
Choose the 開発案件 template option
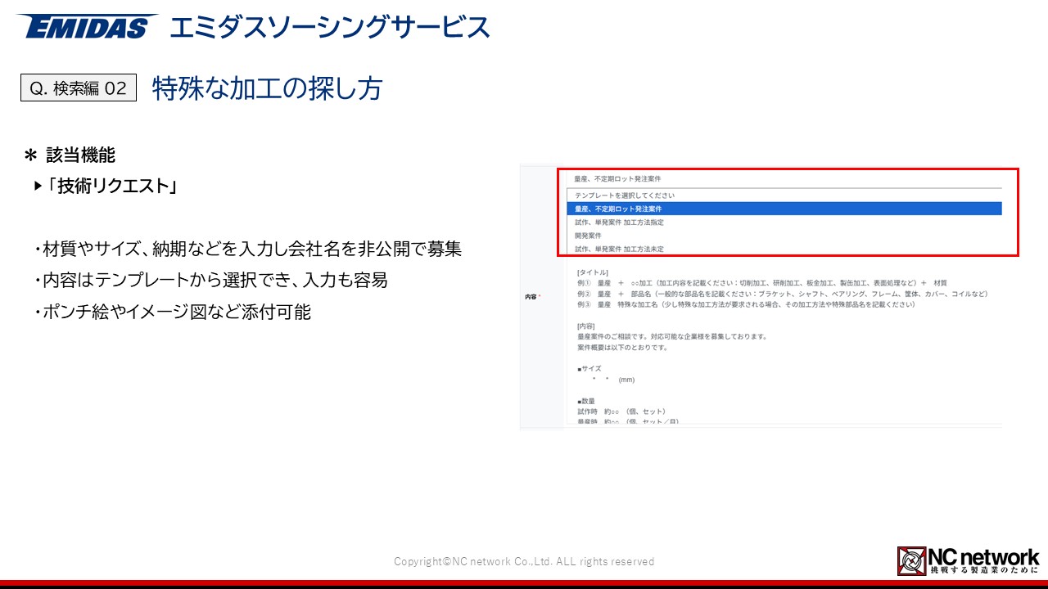pos(588,235)
